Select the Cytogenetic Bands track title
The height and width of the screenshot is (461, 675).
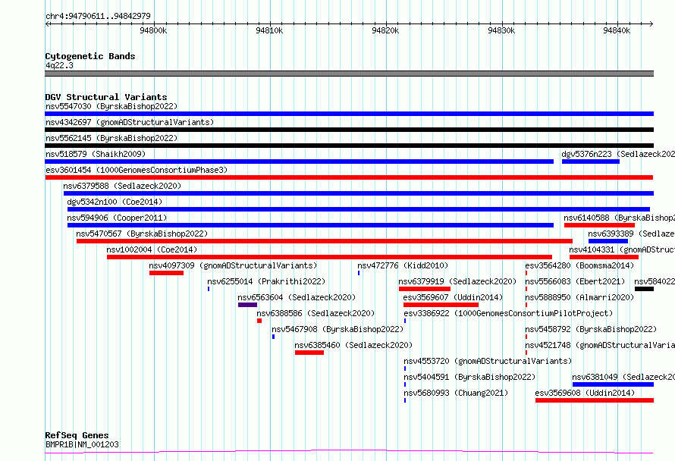(90, 56)
